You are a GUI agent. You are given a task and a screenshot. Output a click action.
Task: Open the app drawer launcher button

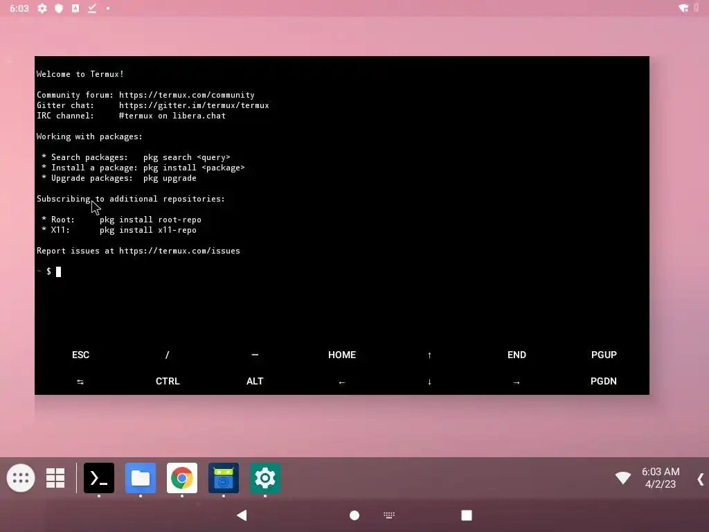pyautogui.click(x=21, y=478)
